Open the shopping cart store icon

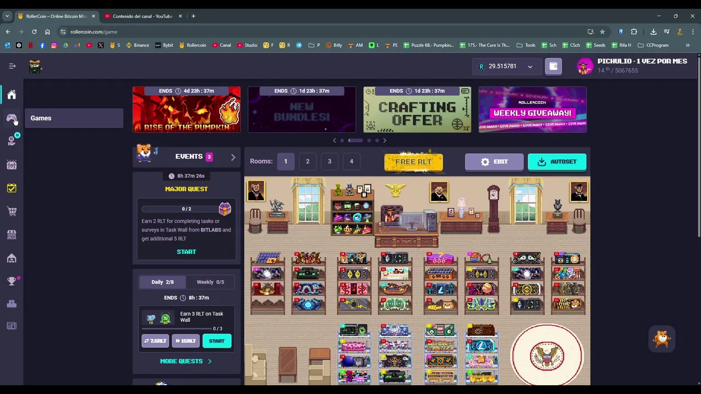pos(12,211)
